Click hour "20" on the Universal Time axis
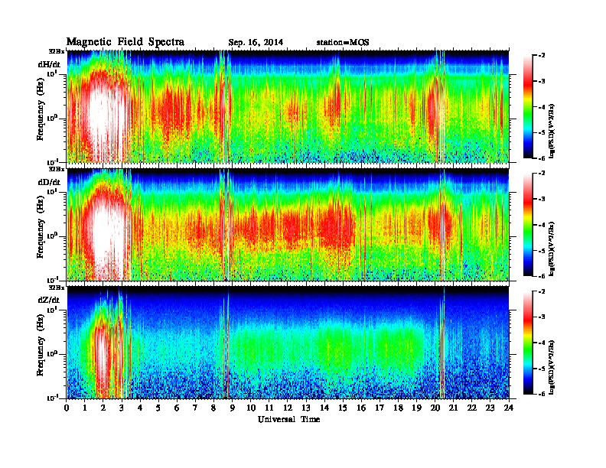This screenshot has width=606, height=468. [435, 408]
